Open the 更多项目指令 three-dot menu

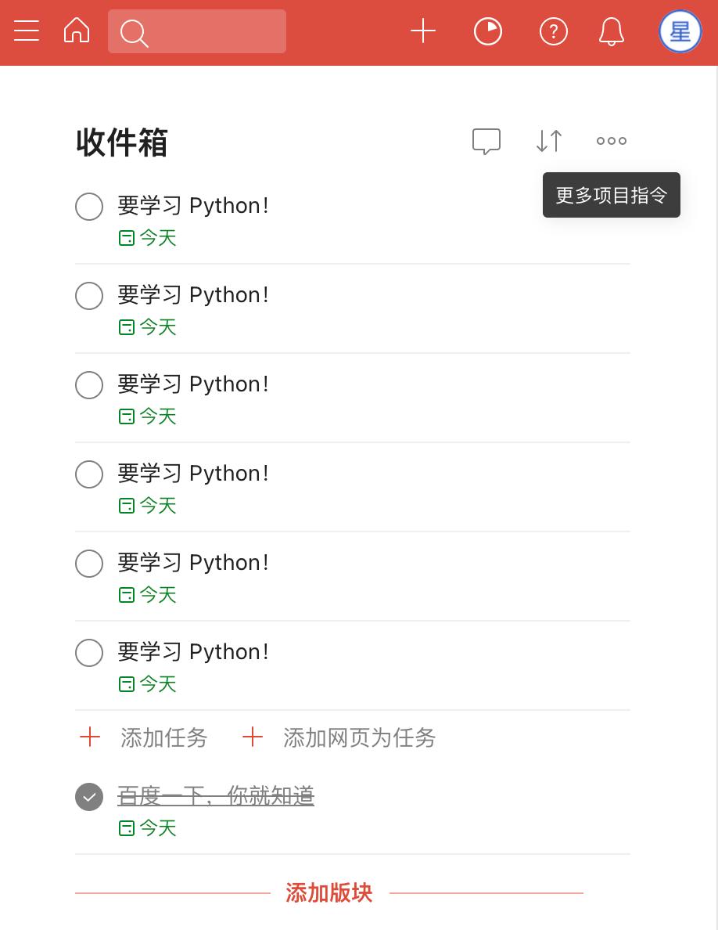click(612, 141)
